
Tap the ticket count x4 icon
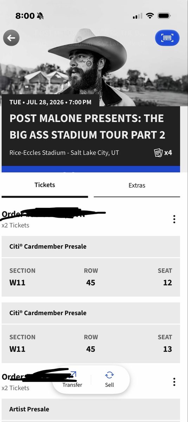pyautogui.click(x=163, y=153)
